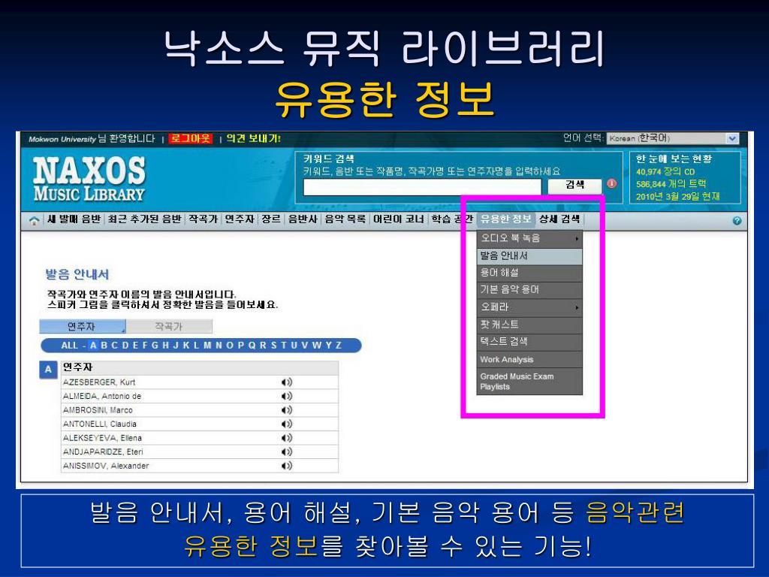Select 용어 해설 menu entry
Image resolution: width=769 pixels, height=577 pixels.
(x=529, y=273)
